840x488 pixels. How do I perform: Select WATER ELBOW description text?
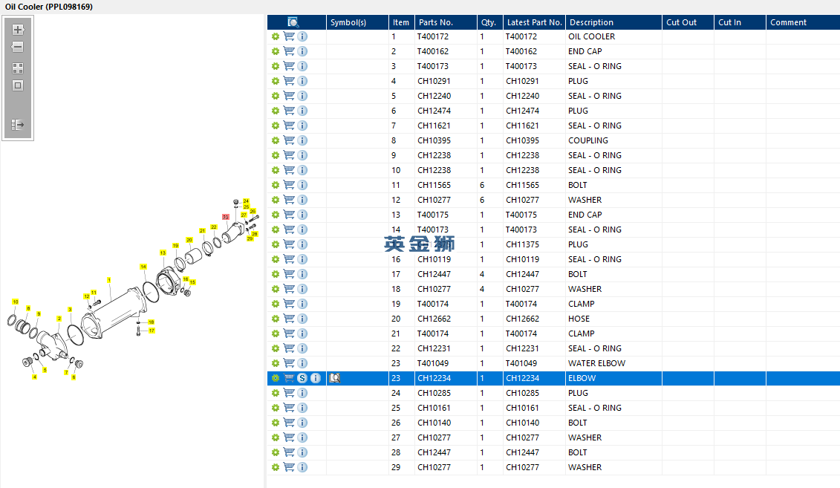(597, 363)
